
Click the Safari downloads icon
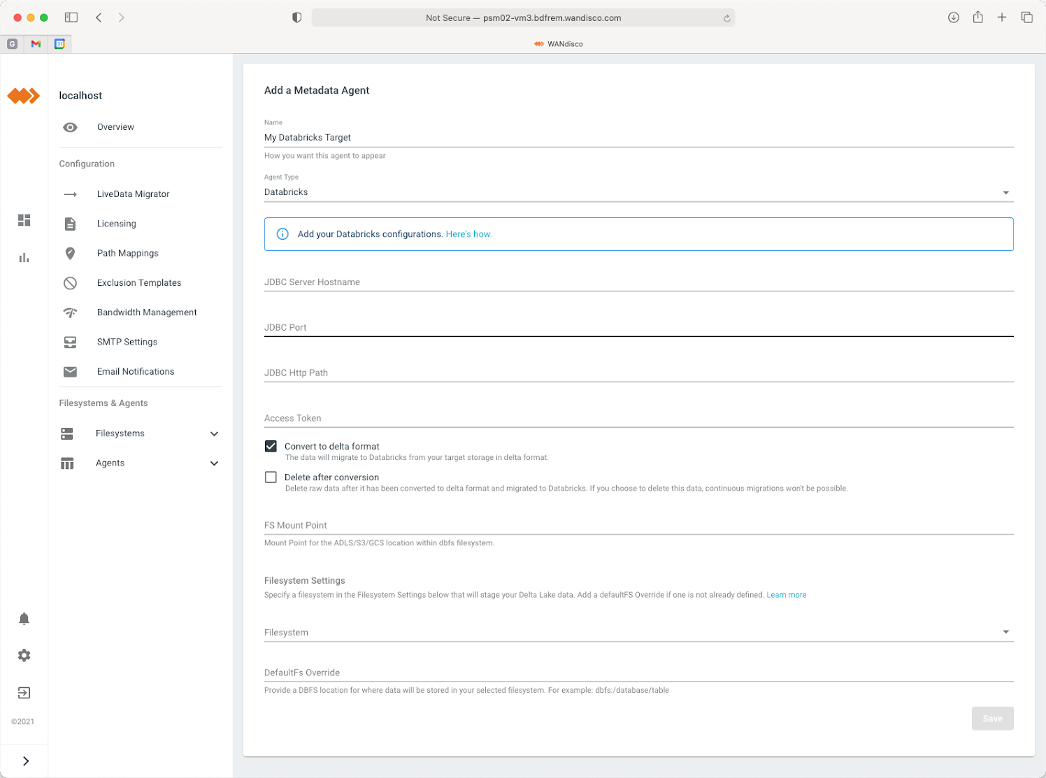(x=953, y=17)
